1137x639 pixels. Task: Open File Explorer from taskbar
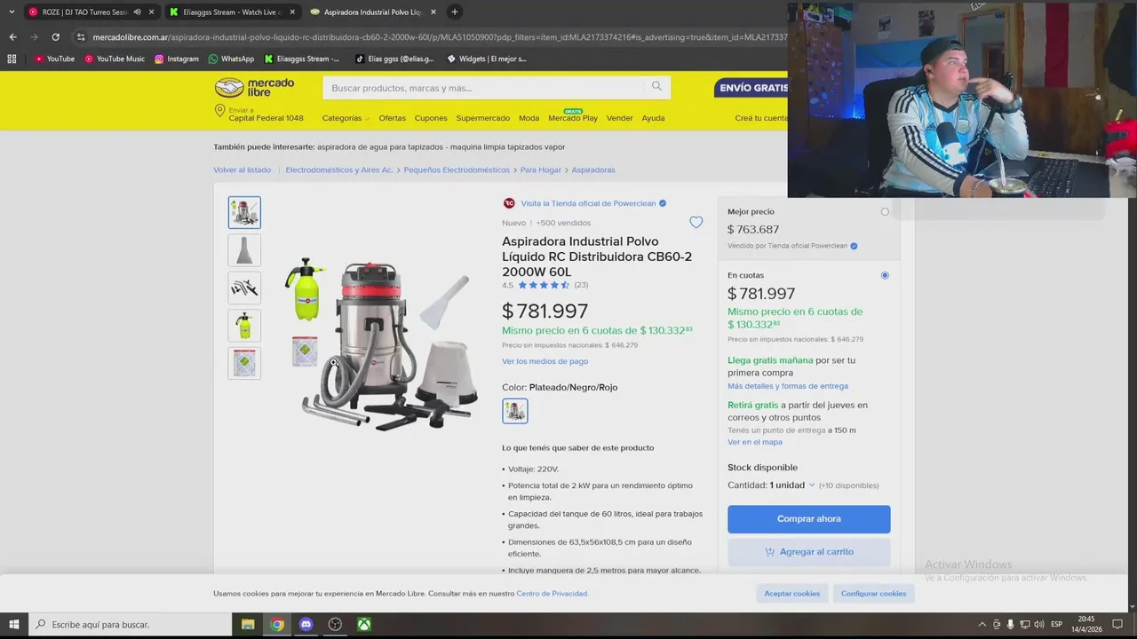tap(248, 624)
